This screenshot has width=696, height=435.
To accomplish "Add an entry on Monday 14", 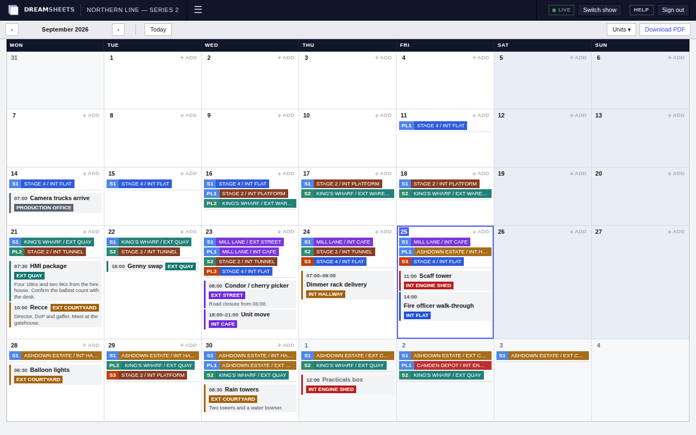I will click(91, 173).
